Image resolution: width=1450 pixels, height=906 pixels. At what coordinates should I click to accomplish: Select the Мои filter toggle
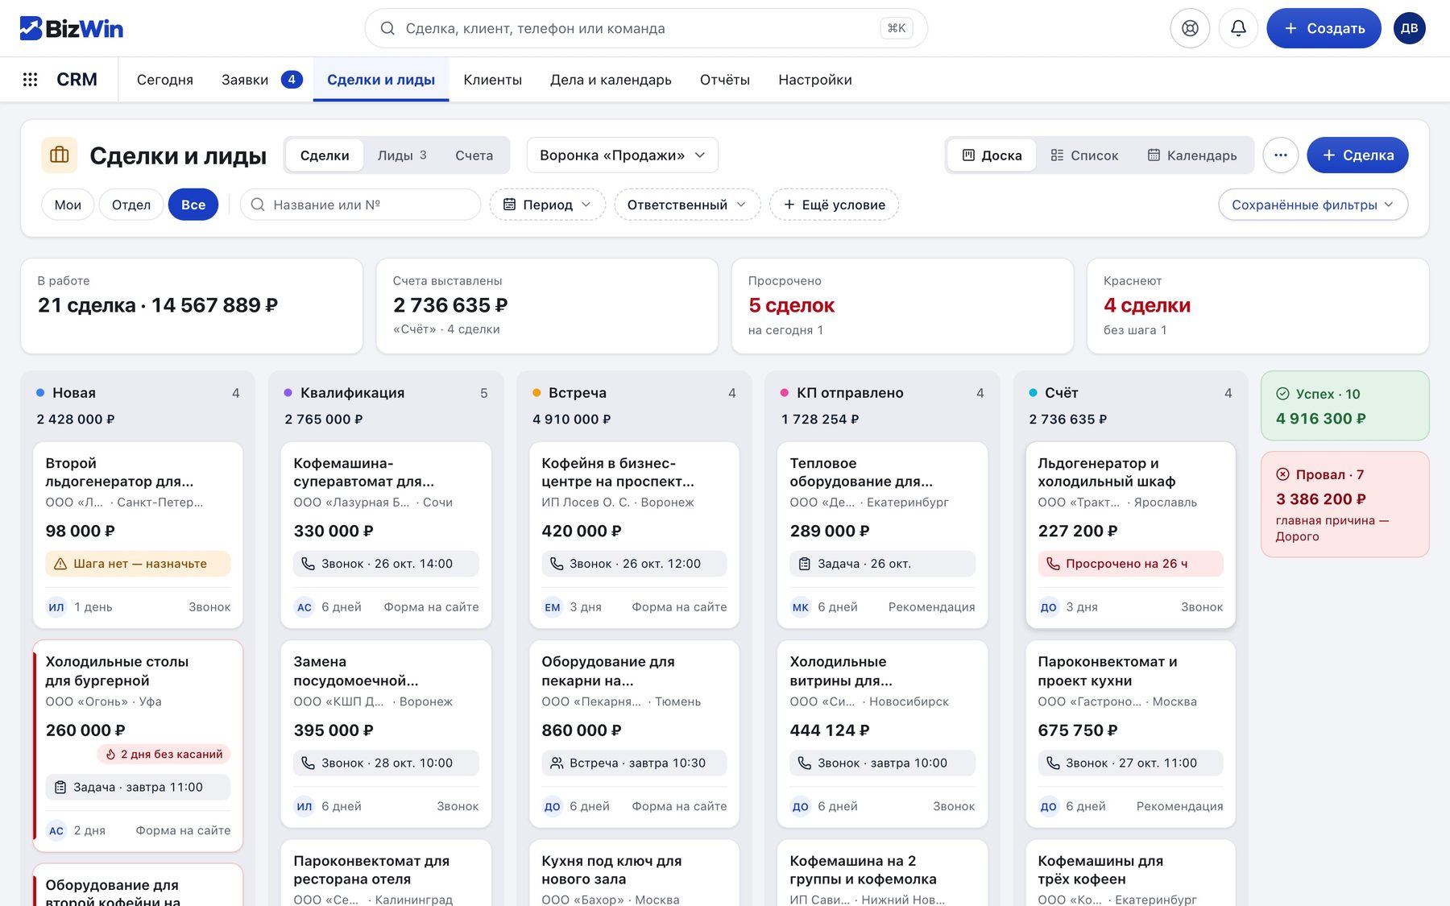68,205
